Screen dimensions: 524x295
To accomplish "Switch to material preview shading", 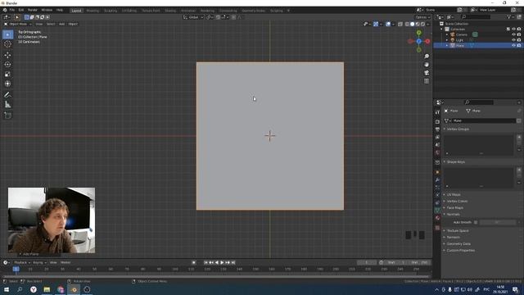I will (x=418, y=24).
